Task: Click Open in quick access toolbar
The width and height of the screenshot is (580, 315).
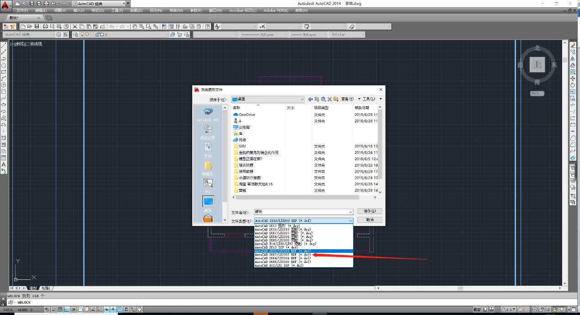Action: [25, 3]
